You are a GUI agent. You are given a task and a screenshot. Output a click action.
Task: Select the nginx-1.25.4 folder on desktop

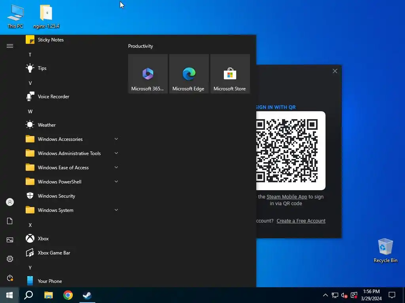coord(46,17)
